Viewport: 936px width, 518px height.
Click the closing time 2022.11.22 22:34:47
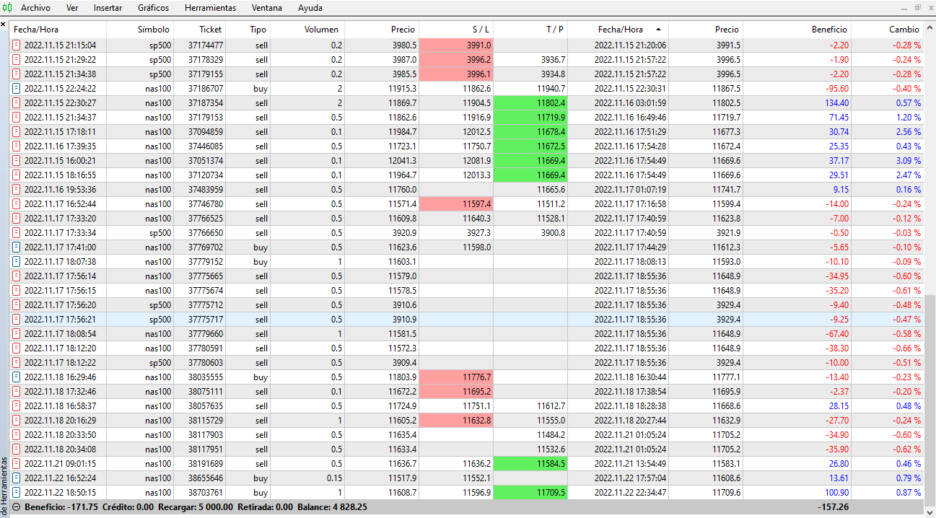631,493
